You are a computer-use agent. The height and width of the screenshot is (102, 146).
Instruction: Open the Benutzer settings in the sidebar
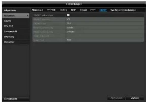click(x=9, y=42)
